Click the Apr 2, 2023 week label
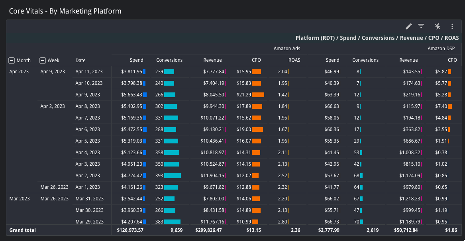This screenshot has width=465, height=241. (52, 106)
